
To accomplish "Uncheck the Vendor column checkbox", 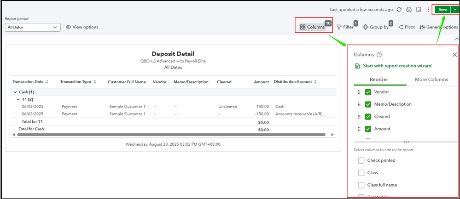I will [x=368, y=92].
